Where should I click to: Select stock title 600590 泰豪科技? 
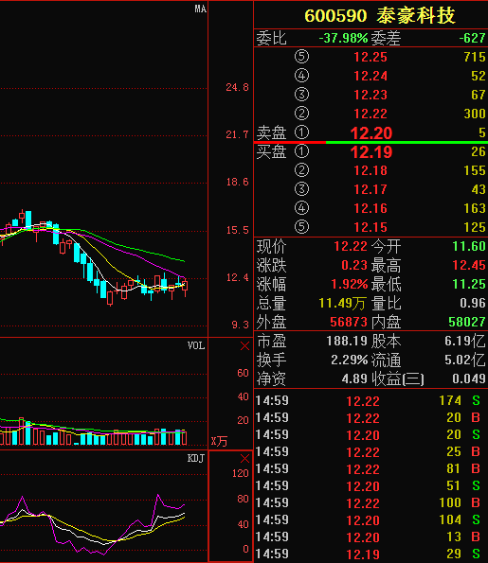(380, 15)
